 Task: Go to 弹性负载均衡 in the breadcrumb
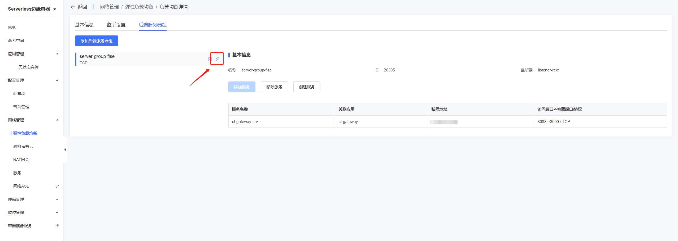point(139,7)
